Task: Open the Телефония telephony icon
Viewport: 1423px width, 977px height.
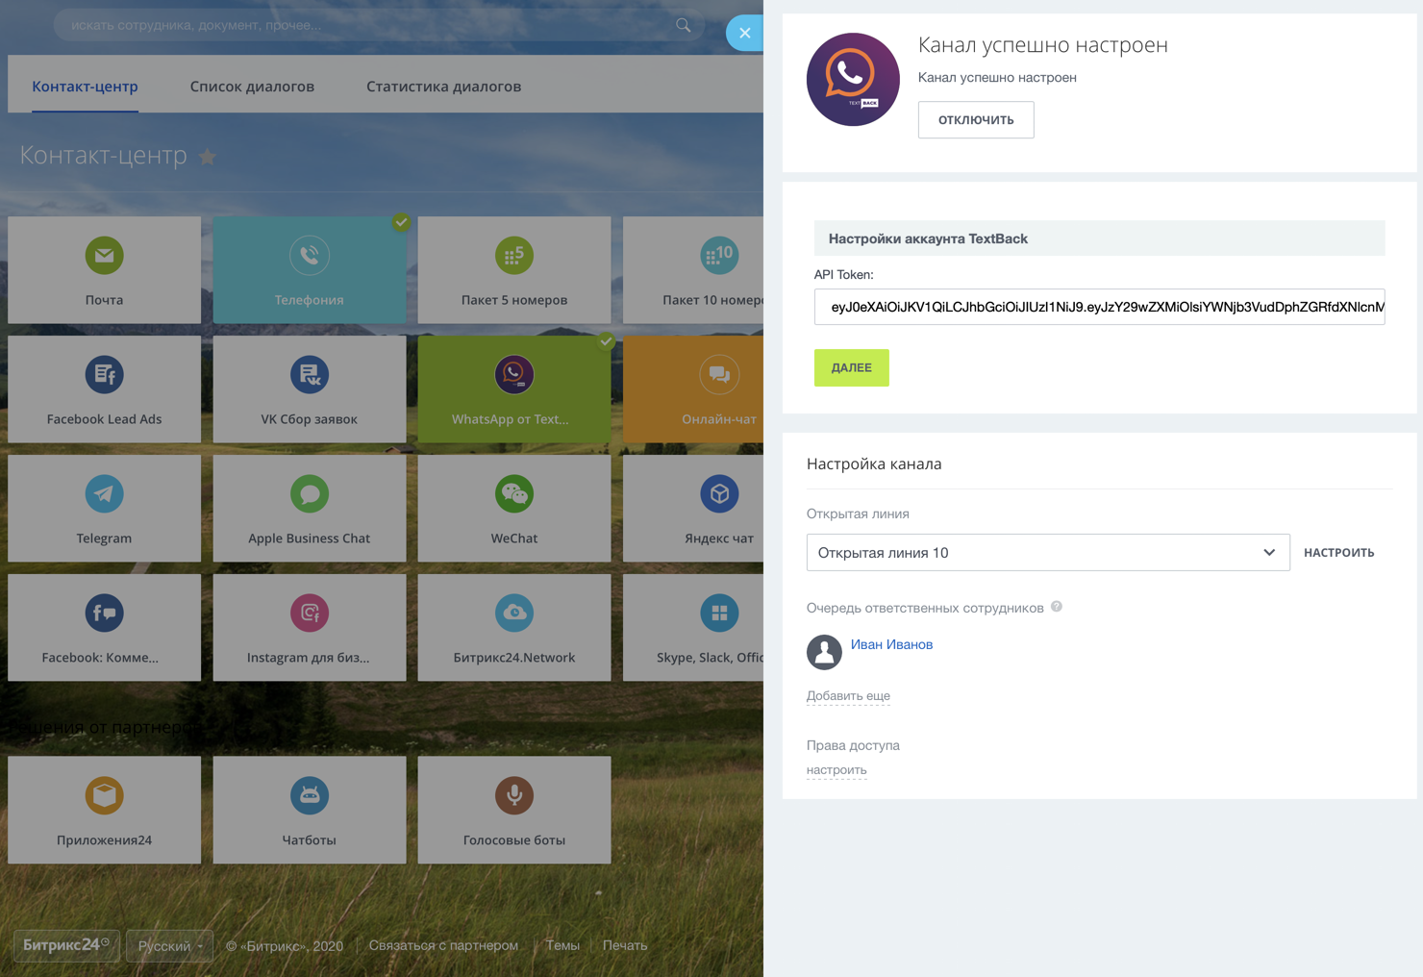Action: click(x=309, y=256)
